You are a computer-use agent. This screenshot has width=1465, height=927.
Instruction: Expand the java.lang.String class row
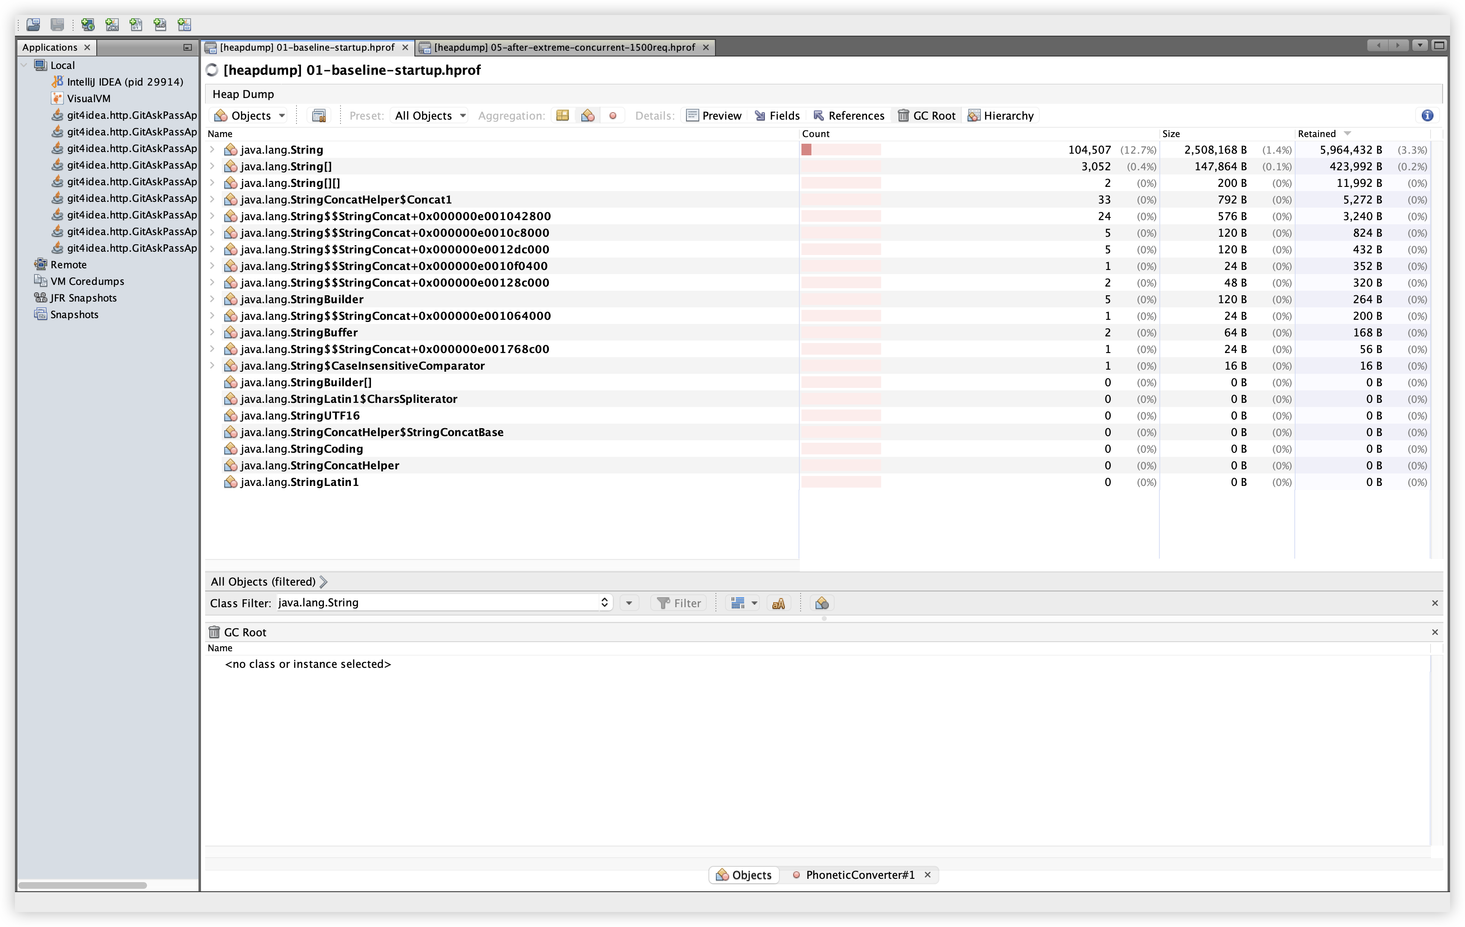tap(212, 150)
